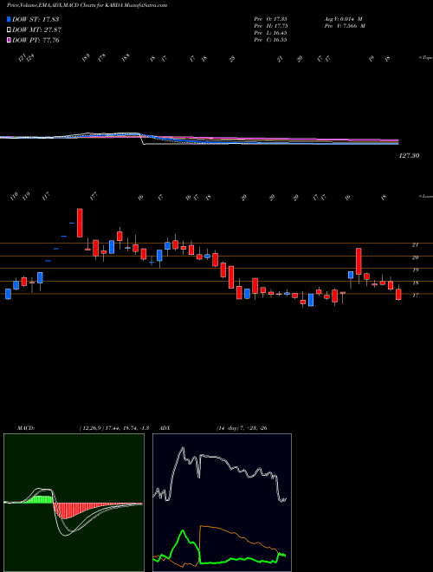Select the 'DOW ST: 17.83' label
The image size is (433, 572).
[36, 19]
